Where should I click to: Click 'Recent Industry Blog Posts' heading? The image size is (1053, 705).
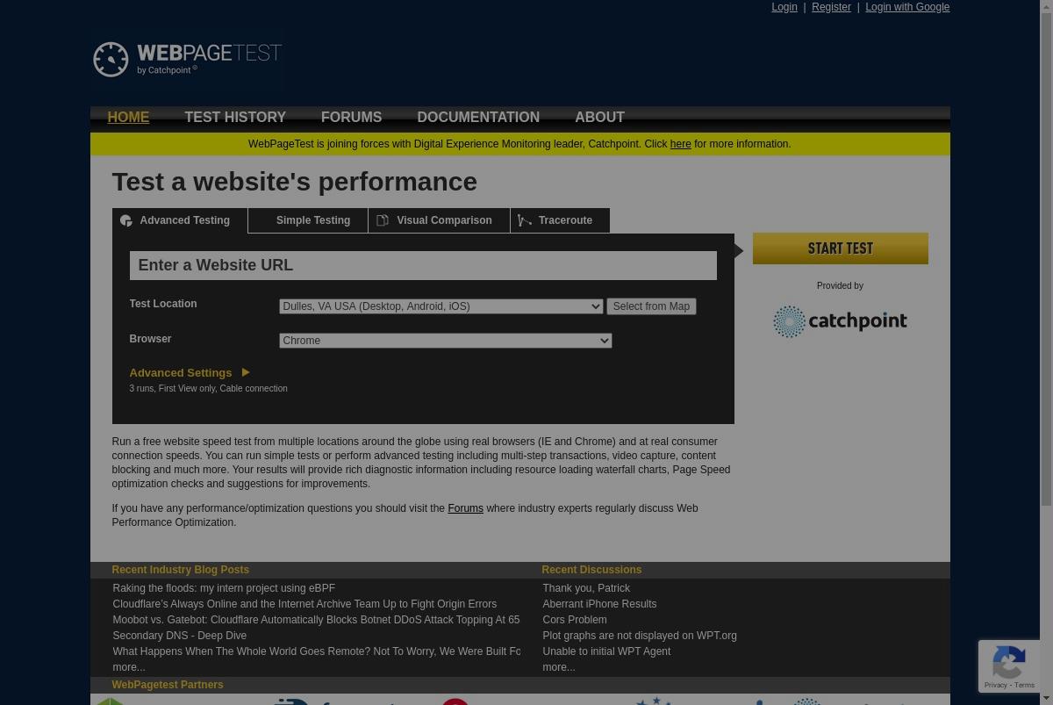(x=180, y=570)
